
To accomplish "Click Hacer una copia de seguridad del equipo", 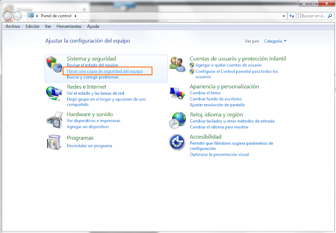I will point(105,71).
